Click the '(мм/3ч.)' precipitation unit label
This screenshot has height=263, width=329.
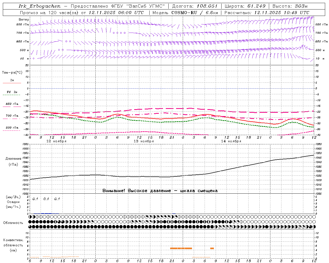(x=13, y=197)
